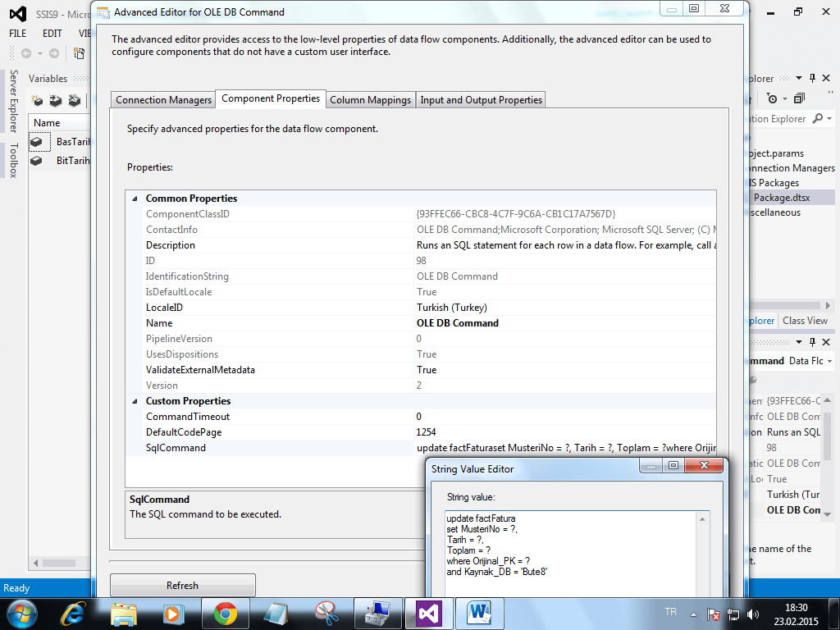Click the ValidateExternalMetadata property row
840x630 pixels.
[x=421, y=370]
